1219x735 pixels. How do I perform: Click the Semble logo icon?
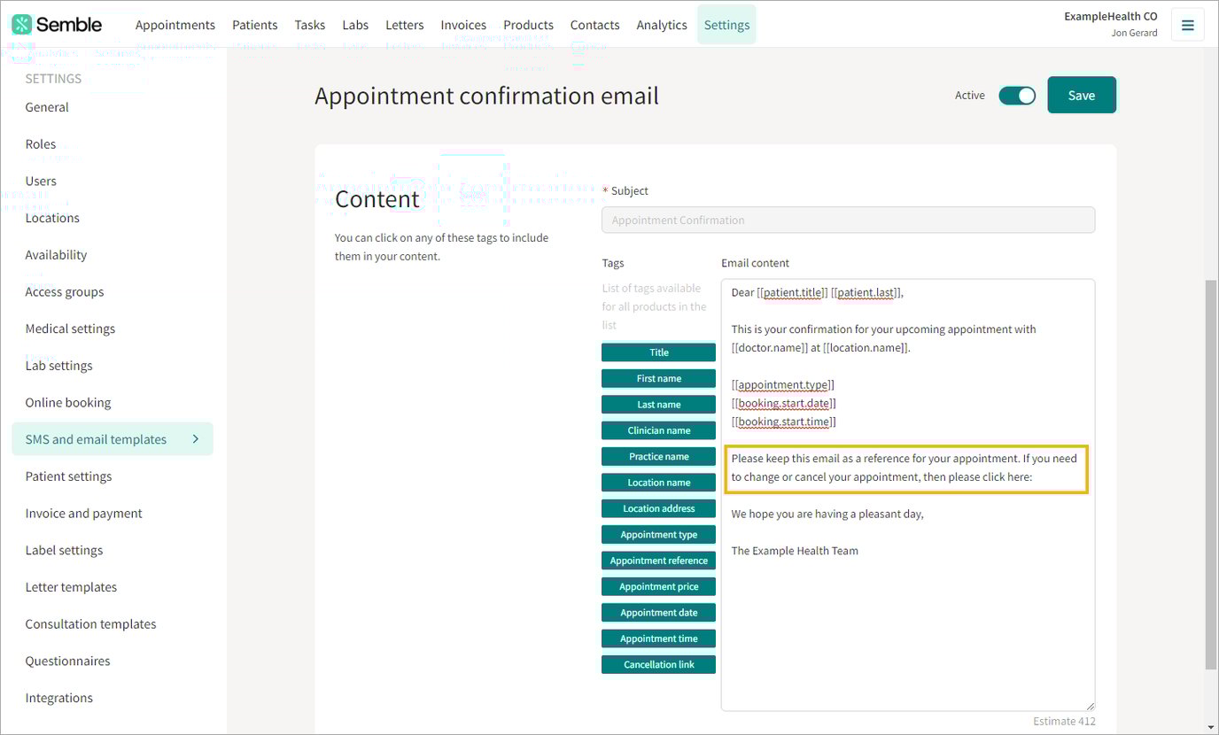click(19, 24)
